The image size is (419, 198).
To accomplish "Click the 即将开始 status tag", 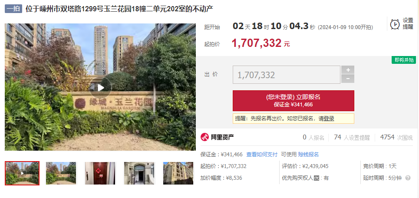I will [404, 60].
